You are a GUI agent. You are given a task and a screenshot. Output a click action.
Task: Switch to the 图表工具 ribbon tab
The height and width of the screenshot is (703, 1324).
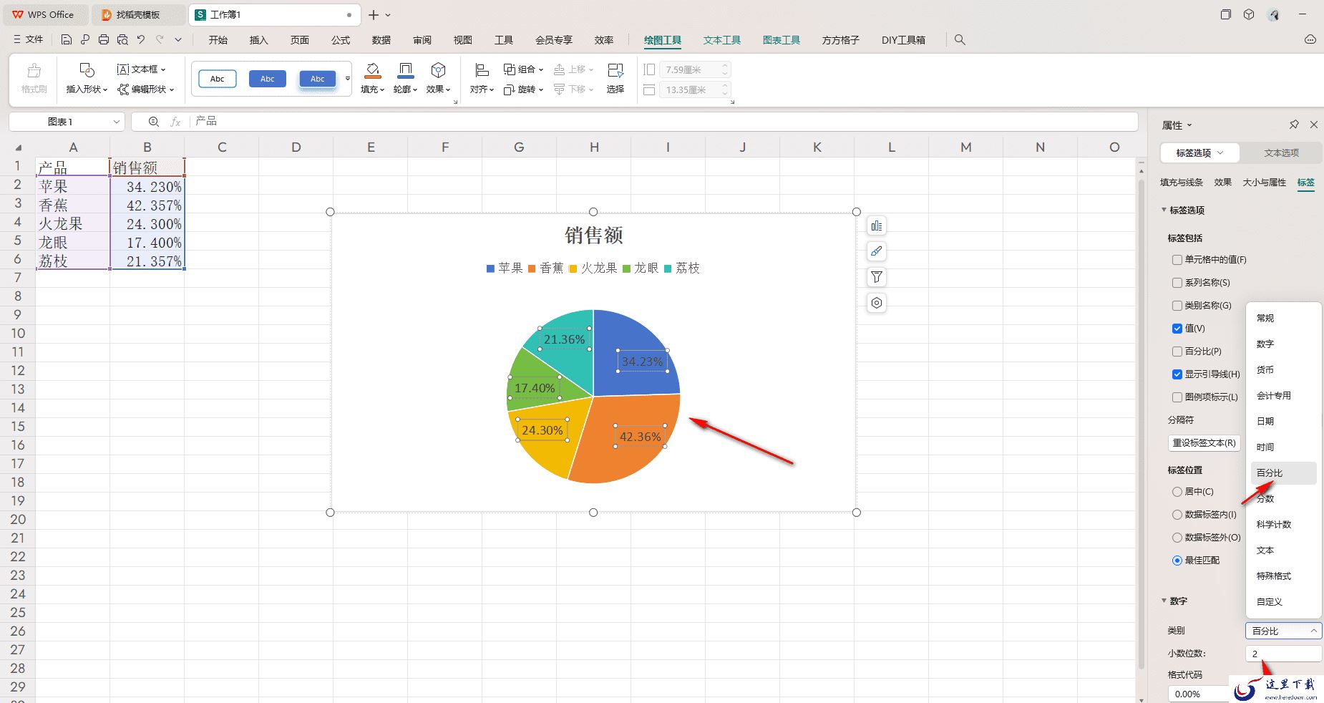[781, 40]
